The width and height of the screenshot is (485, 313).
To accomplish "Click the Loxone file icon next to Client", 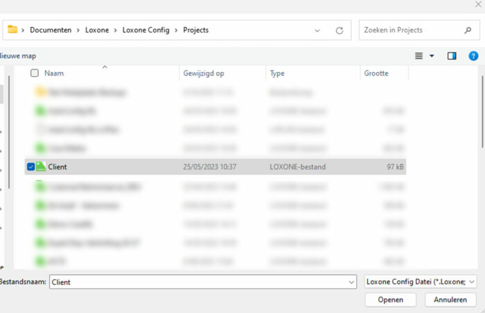I will (41, 167).
